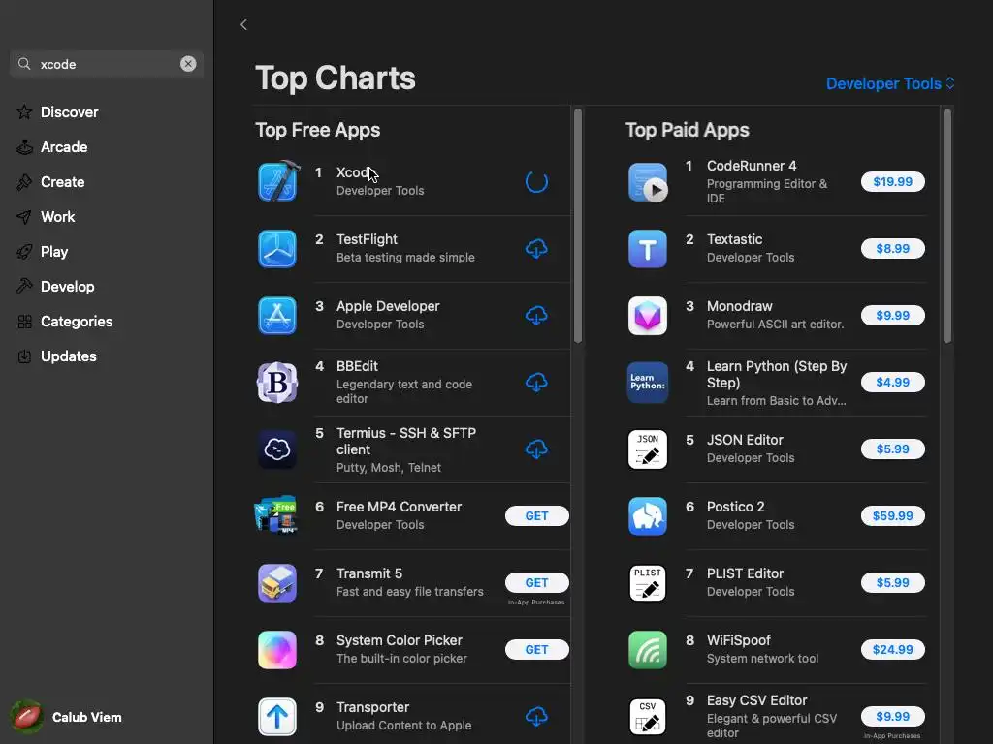Open the Create section
This screenshot has width=993, height=744.
pos(63,181)
